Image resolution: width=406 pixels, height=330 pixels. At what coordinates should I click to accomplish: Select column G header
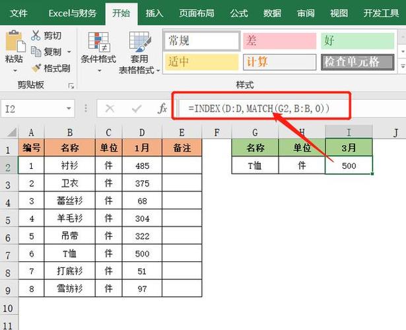coord(255,132)
